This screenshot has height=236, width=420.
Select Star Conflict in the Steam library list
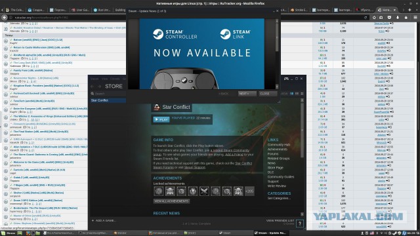[x=108, y=100]
